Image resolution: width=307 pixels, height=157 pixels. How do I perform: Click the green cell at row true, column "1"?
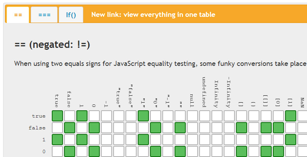(144, 116)
